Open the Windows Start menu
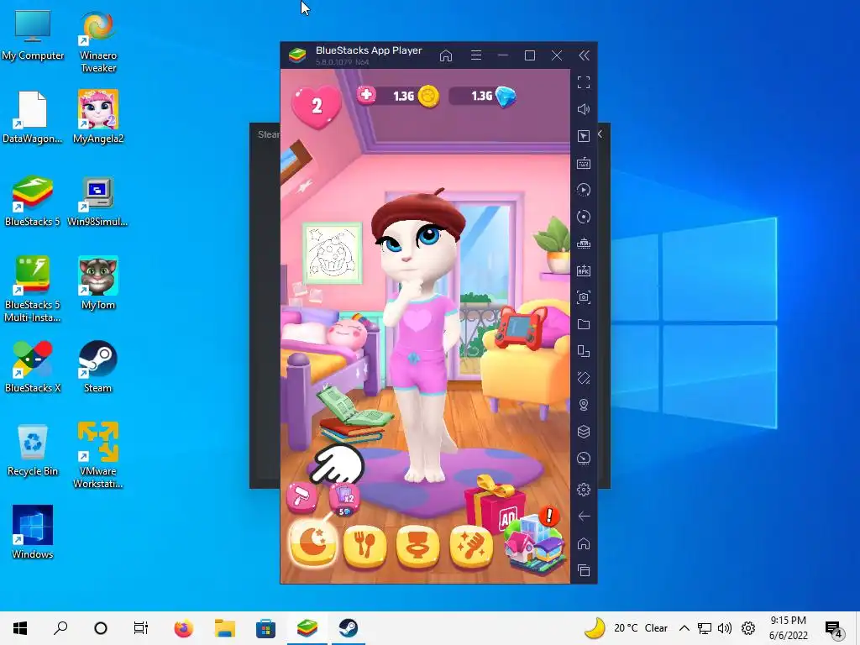The width and height of the screenshot is (860, 645). [x=20, y=628]
